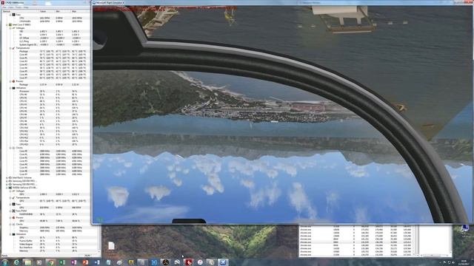
Task: Switch to Flight Simulator X via taskbar
Action: [223, 262]
